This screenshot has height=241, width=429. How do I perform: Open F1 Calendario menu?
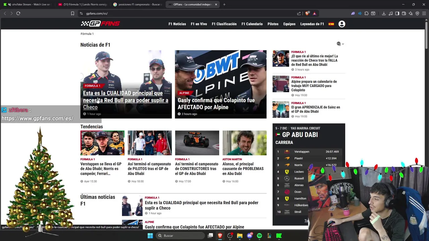click(x=252, y=24)
